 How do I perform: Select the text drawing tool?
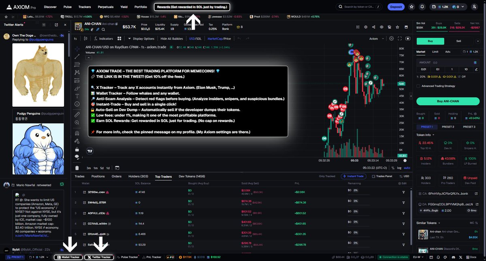coord(77,96)
